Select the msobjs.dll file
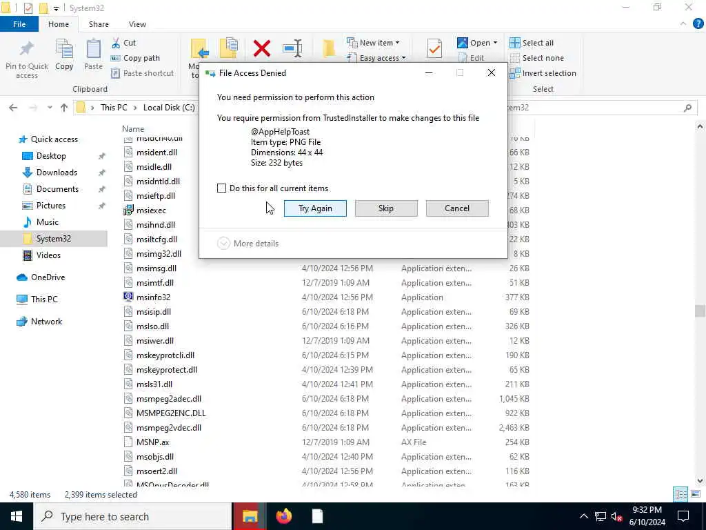This screenshot has width=706, height=530. tap(155, 457)
